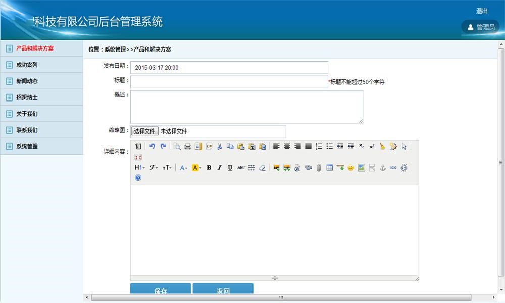Click the 选择文件 file chooser button

[x=144, y=131]
